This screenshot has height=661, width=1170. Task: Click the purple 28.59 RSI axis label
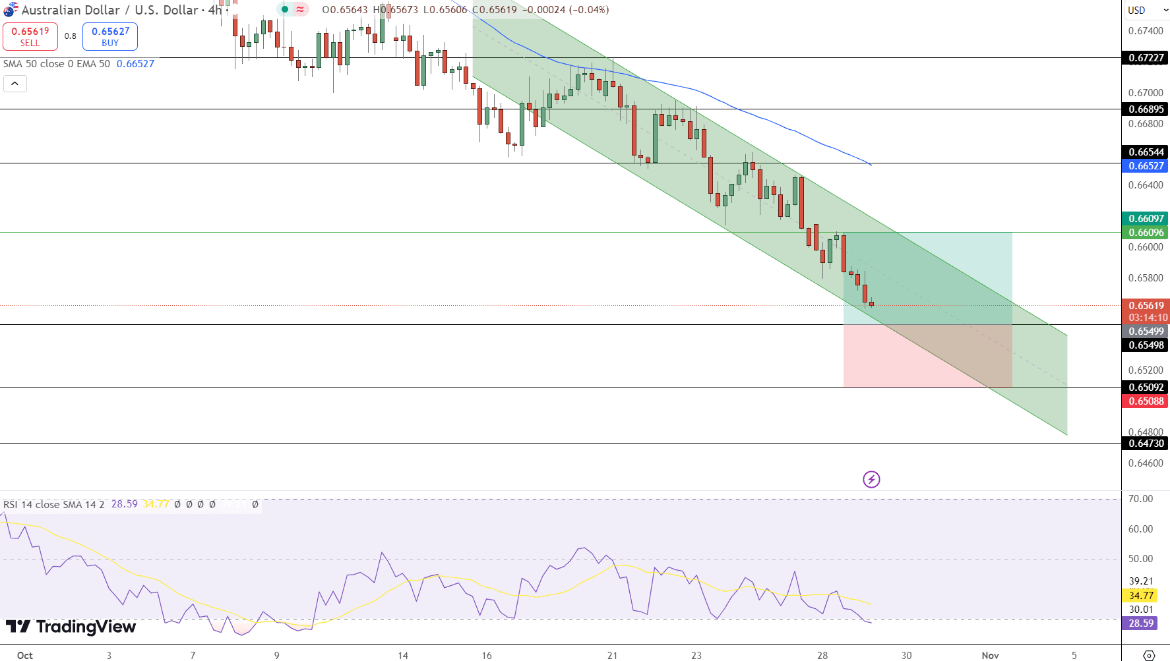click(1141, 623)
